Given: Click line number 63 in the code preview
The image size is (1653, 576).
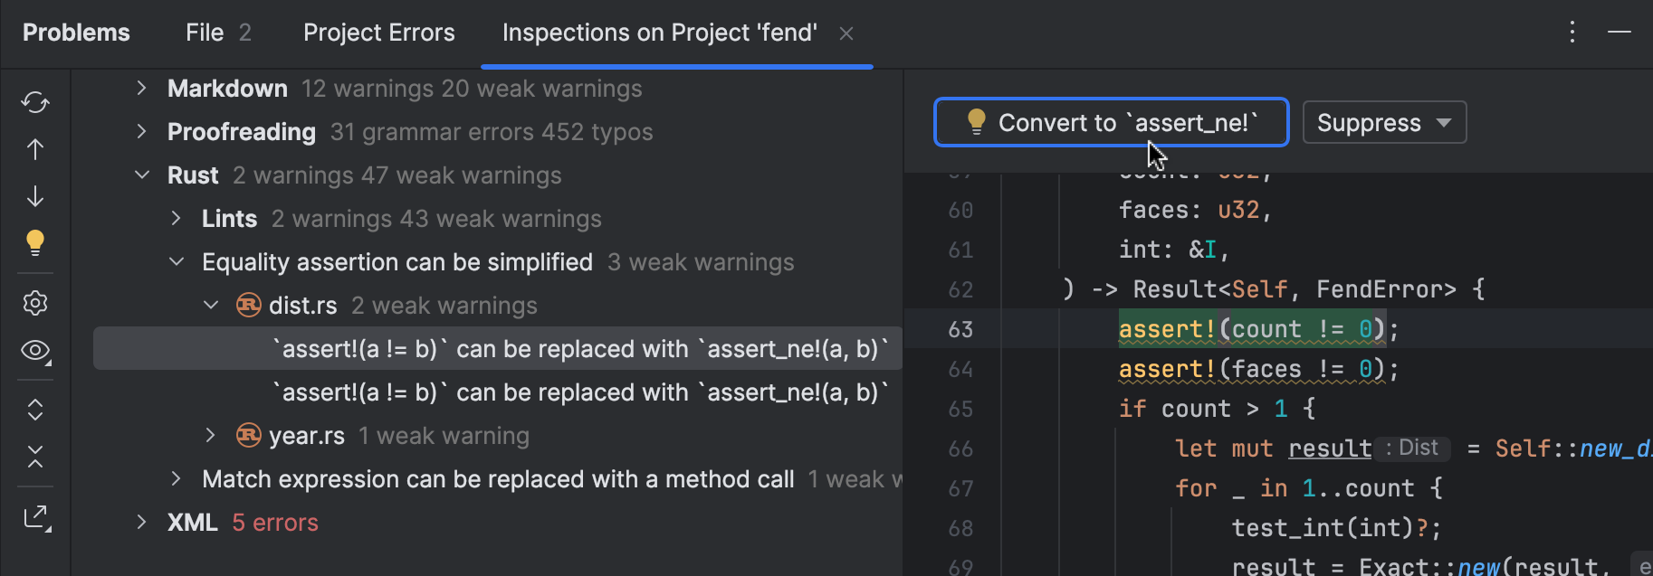Looking at the screenshot, I should tap(961, 329).
